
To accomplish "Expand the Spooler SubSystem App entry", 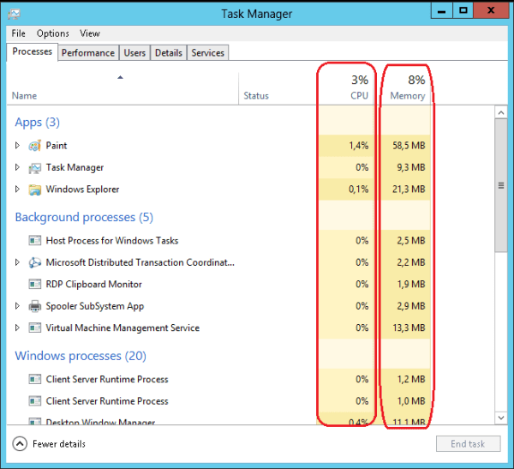I will (17, 306).
